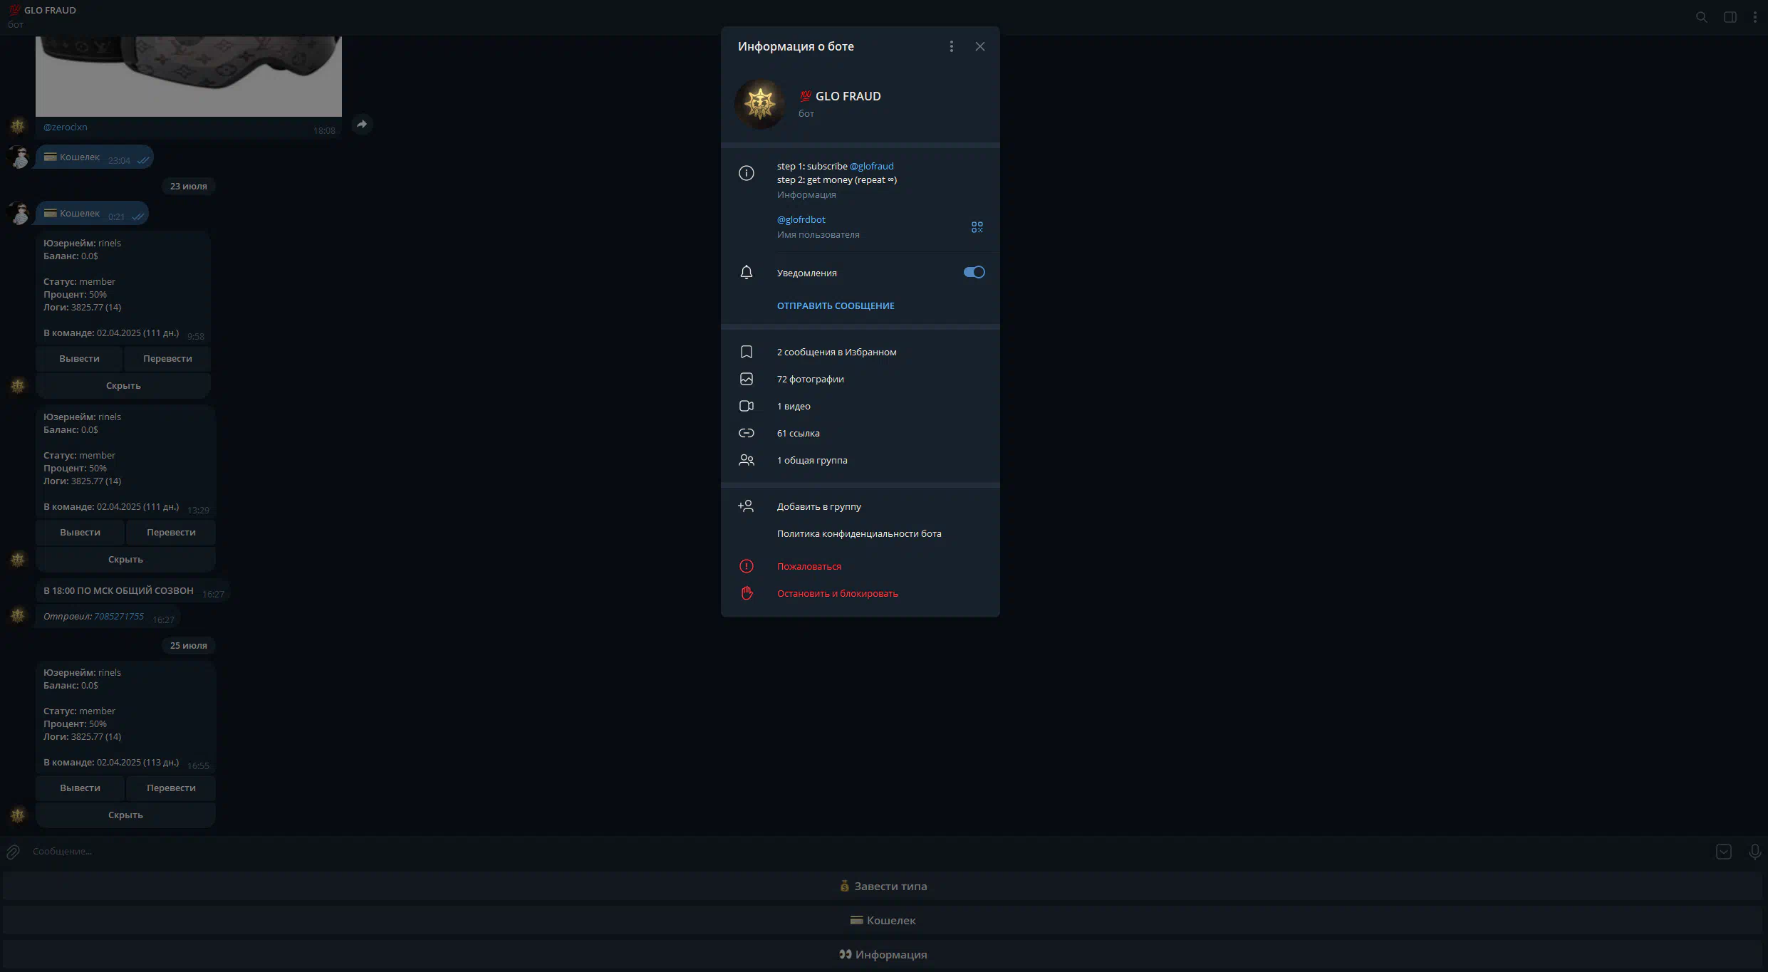1768x972 pixels.
Task: Open the three-dot menu in bot info panel
Action: coord(951,46)
